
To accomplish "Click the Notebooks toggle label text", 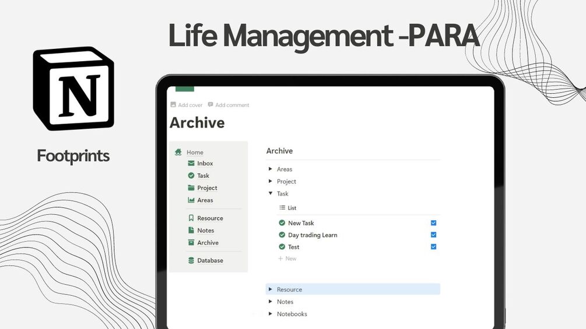I will pyautogui.click(x=292, y=314).
